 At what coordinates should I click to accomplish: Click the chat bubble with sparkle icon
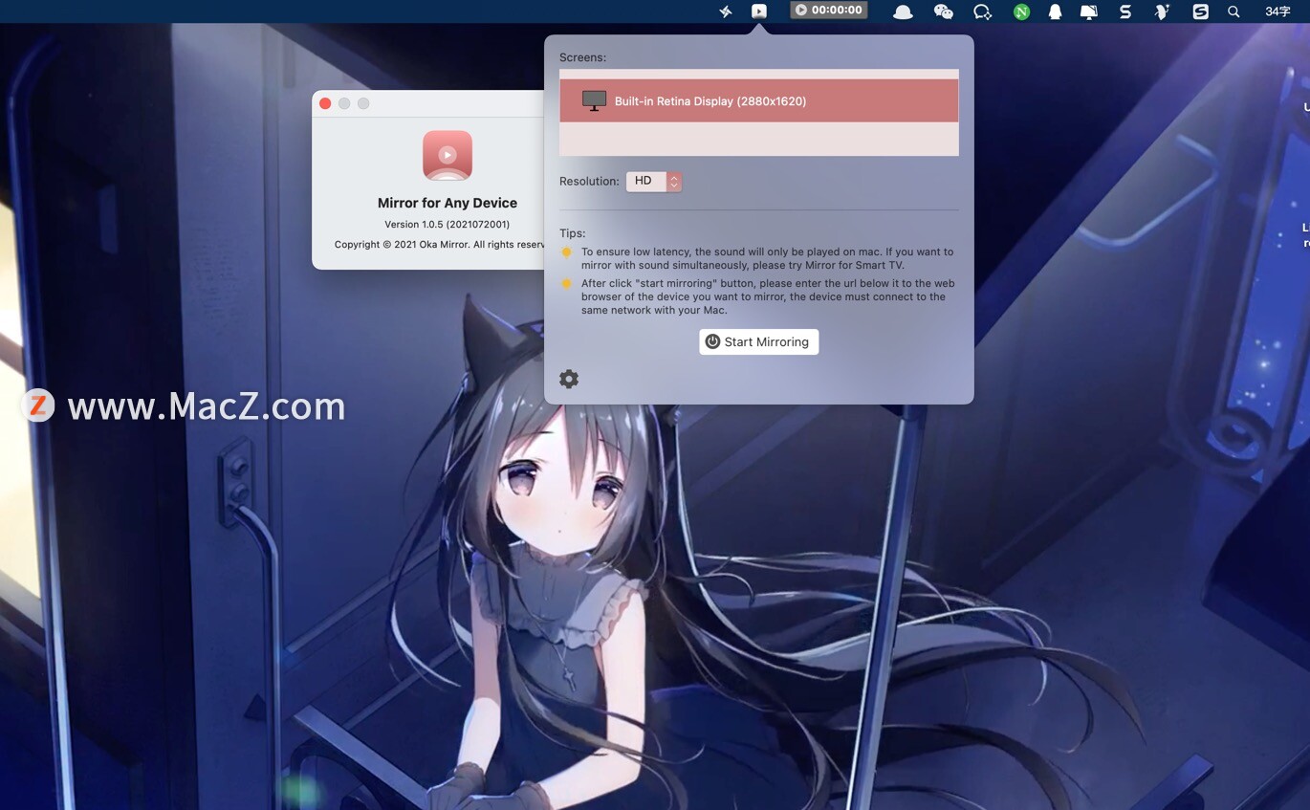[982, 11]
